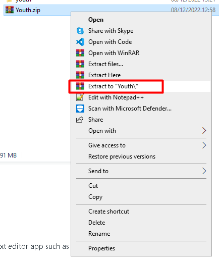Click the WinRAR icon next to Extract Here
Screen dimensions: 219x262
pyautogui.click(x=80, y=75)
